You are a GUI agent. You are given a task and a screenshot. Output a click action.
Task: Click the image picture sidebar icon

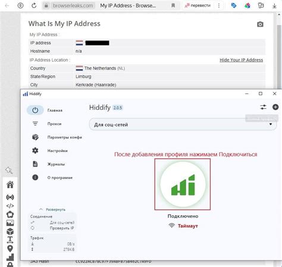click(x=10, y=223)
